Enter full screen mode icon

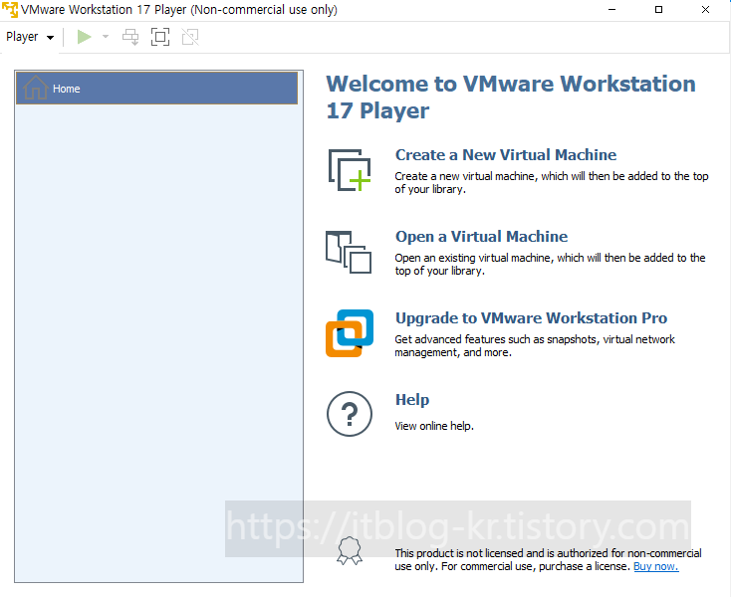click(160, 37)
